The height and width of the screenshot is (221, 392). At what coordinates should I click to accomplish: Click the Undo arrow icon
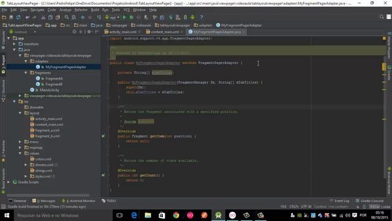pyautogui.click(x=27, y=17)
